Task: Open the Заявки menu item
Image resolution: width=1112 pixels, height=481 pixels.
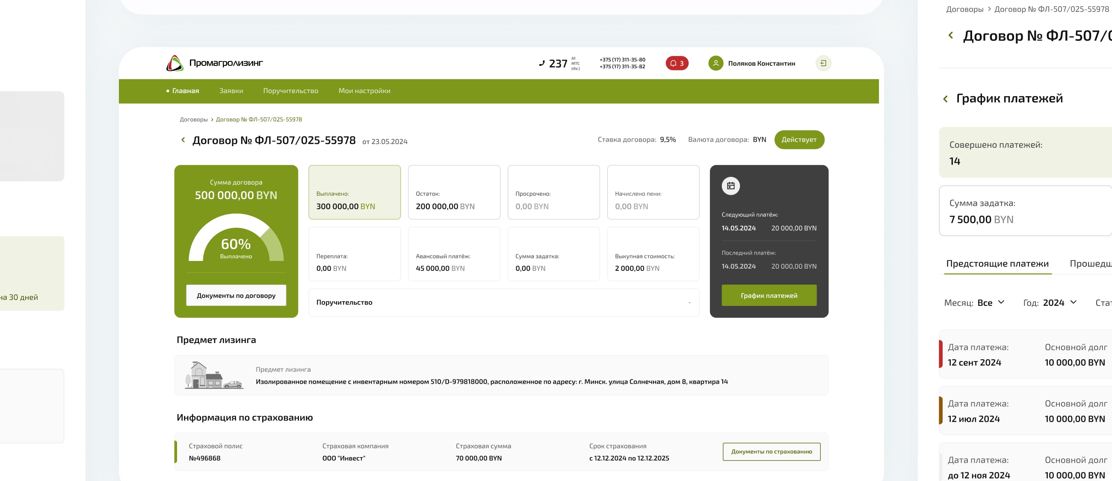Action: (231, 91)
